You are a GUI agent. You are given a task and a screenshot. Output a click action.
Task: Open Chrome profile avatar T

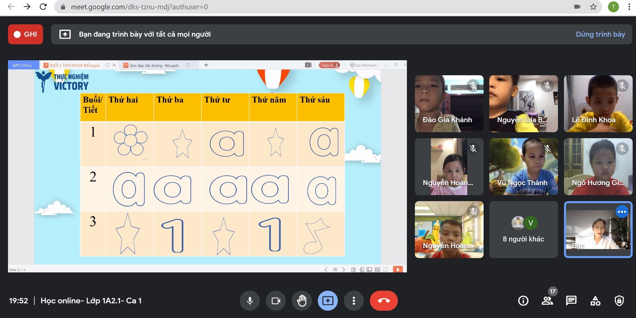(x=613, y=7)
